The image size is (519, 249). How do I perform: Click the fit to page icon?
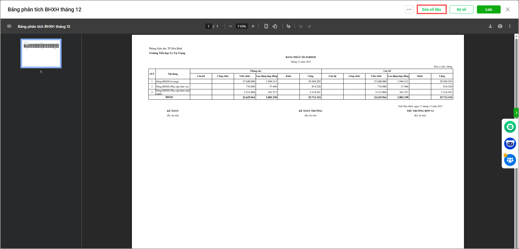[x=266, y=26]
